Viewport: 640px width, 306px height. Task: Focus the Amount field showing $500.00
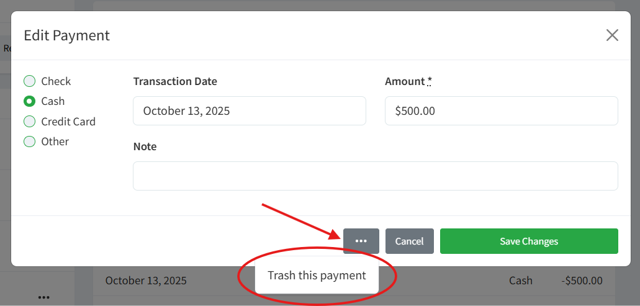(501, 111)
